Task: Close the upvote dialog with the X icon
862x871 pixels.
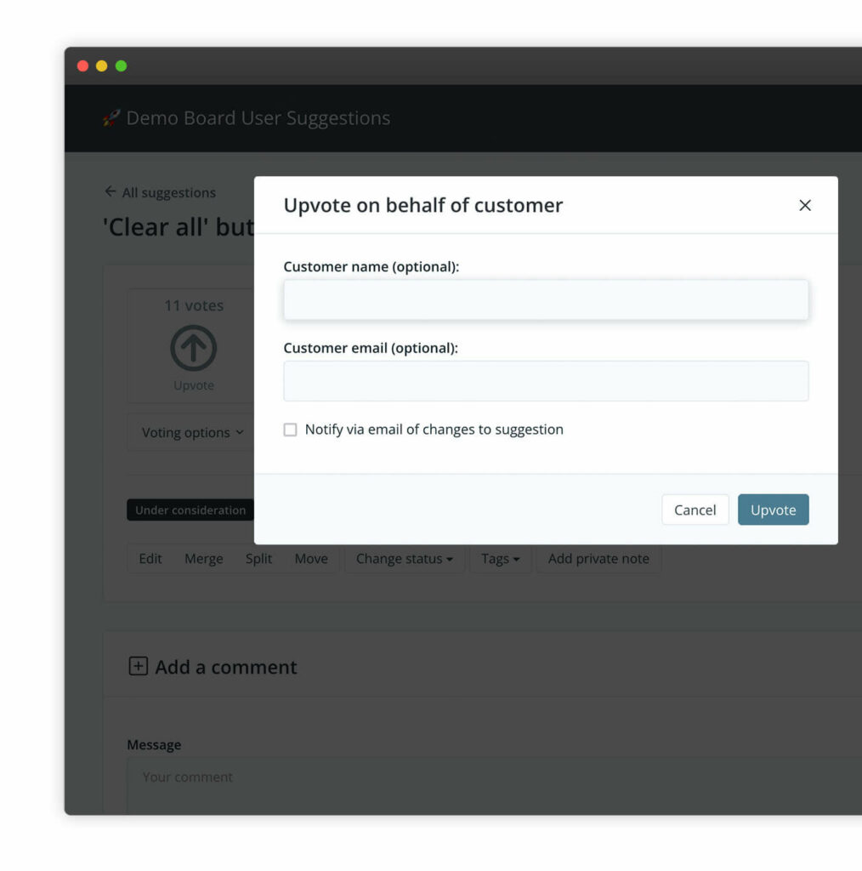Action: pos(805,205)
